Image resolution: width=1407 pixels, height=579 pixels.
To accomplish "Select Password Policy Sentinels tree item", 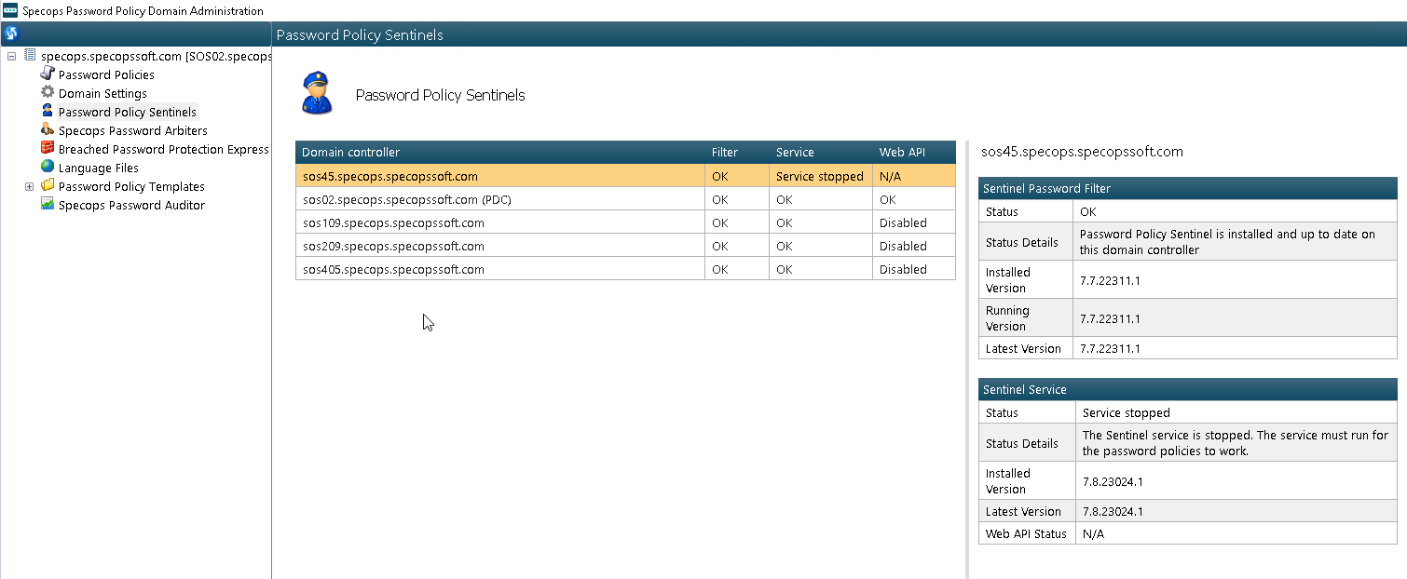I will [128, 112].
